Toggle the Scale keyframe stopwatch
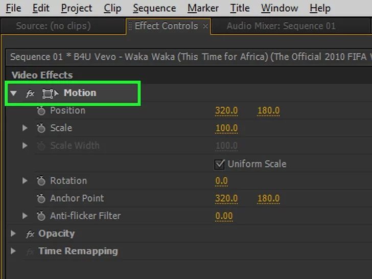 point(41,128)
